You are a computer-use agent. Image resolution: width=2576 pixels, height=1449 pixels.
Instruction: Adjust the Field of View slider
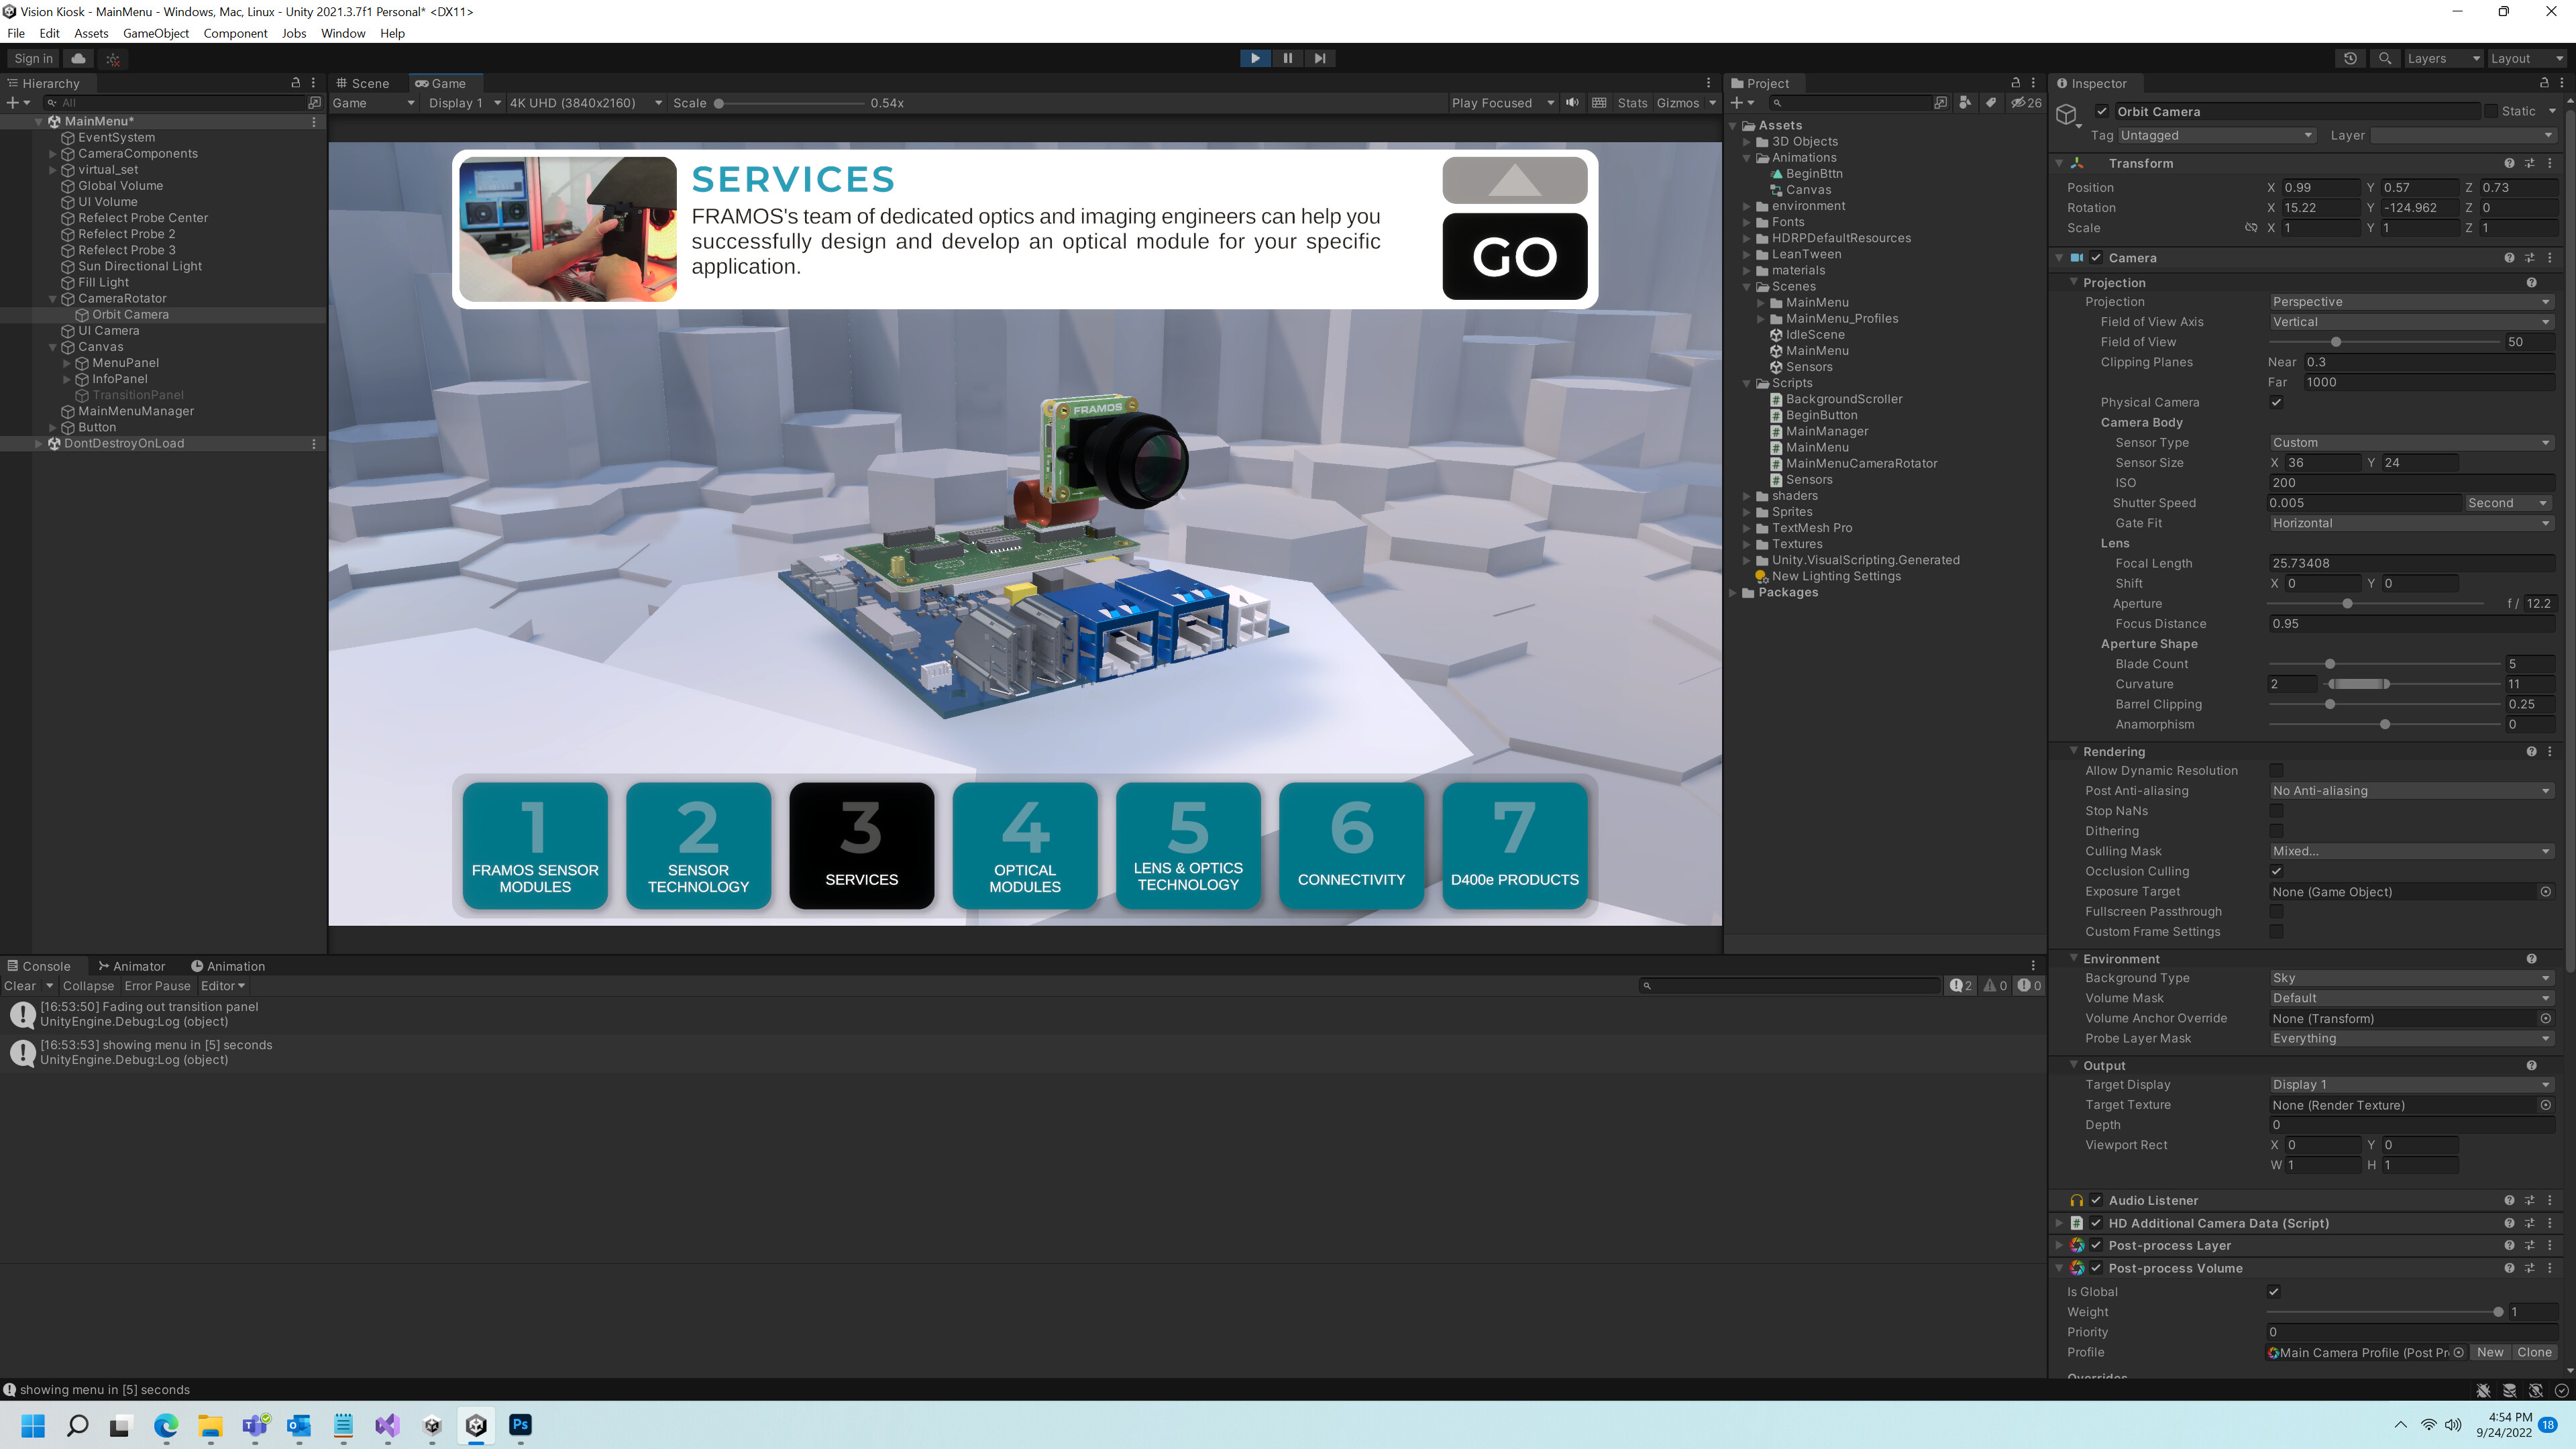tap(2336, 342)
